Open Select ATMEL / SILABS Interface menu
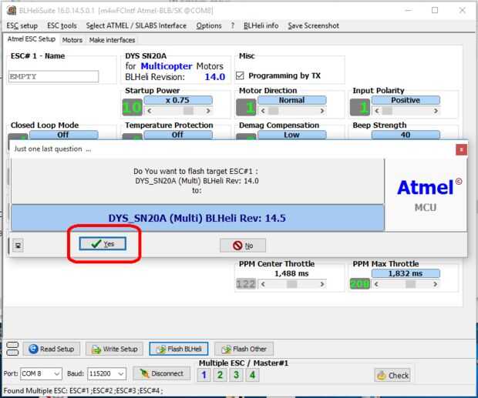 pos(136,26)
